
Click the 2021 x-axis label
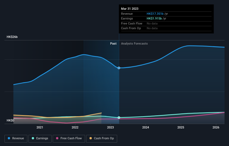(40, 128)
